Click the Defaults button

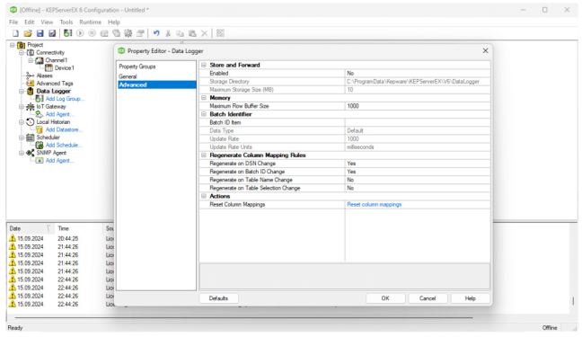[218, 298]
